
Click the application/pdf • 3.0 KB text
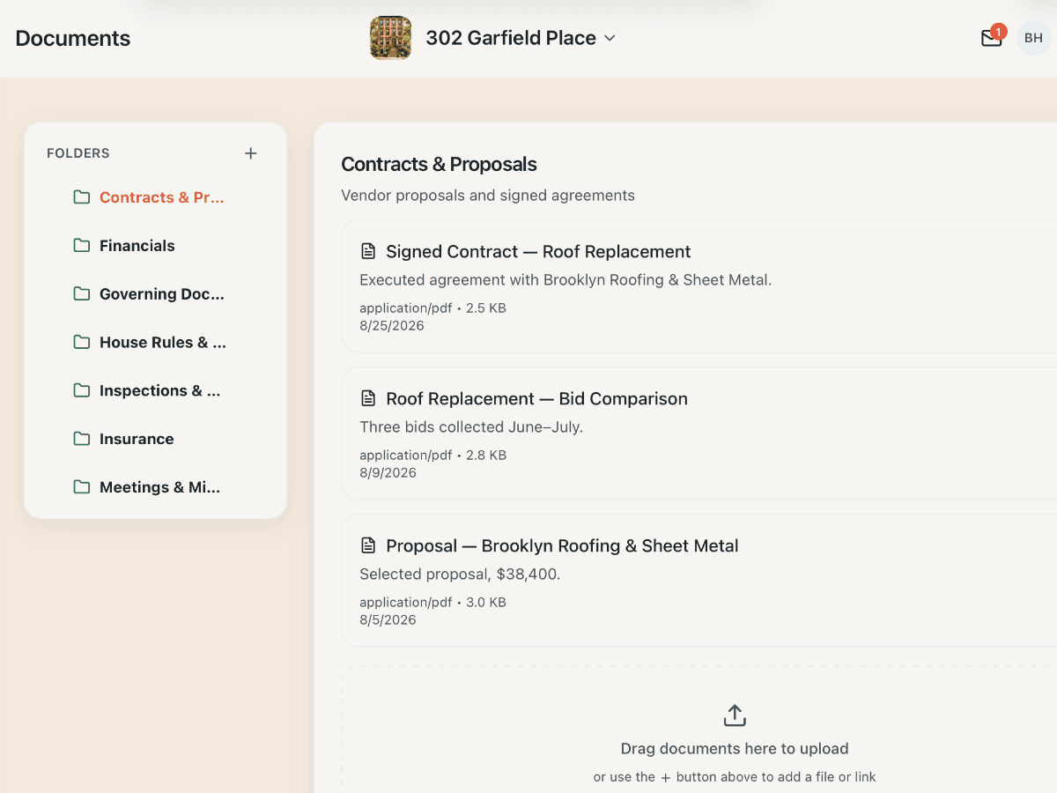click(x=433, y=603)
